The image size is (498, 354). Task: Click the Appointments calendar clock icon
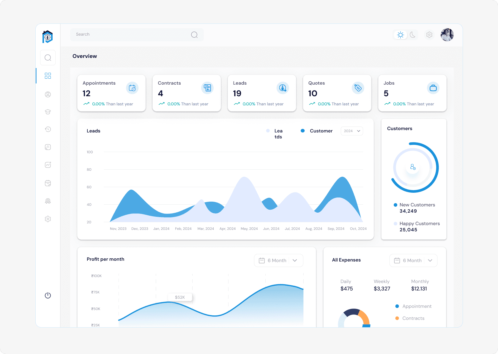click(132, 88)
